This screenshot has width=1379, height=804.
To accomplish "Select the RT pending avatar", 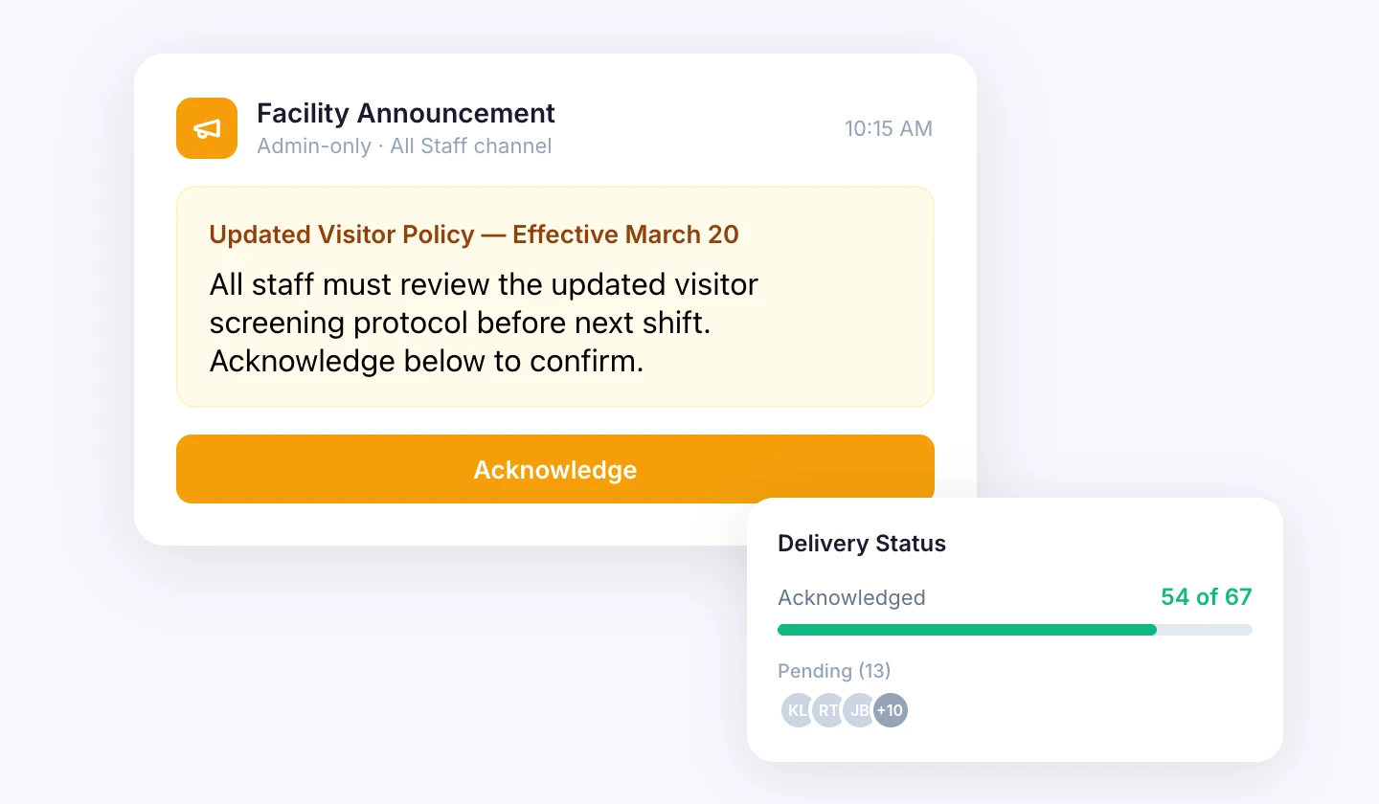I will (x=828, y=710).
